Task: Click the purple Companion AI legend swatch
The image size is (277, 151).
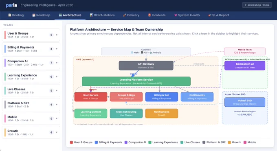Action: (126, 142)
